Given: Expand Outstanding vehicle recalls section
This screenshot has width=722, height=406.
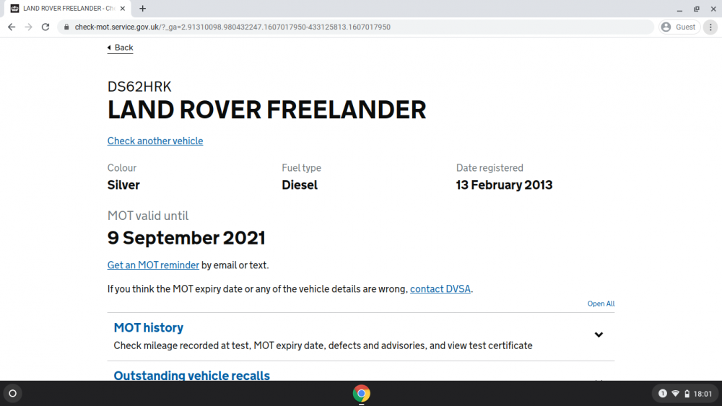Looking at the screenshot, I should [x=191, y=375].
